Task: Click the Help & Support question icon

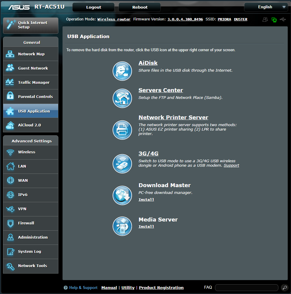Action: (65, 287)
